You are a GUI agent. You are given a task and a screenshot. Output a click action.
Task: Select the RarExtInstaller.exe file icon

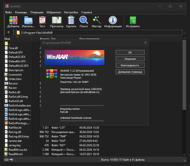coord(6,106)
